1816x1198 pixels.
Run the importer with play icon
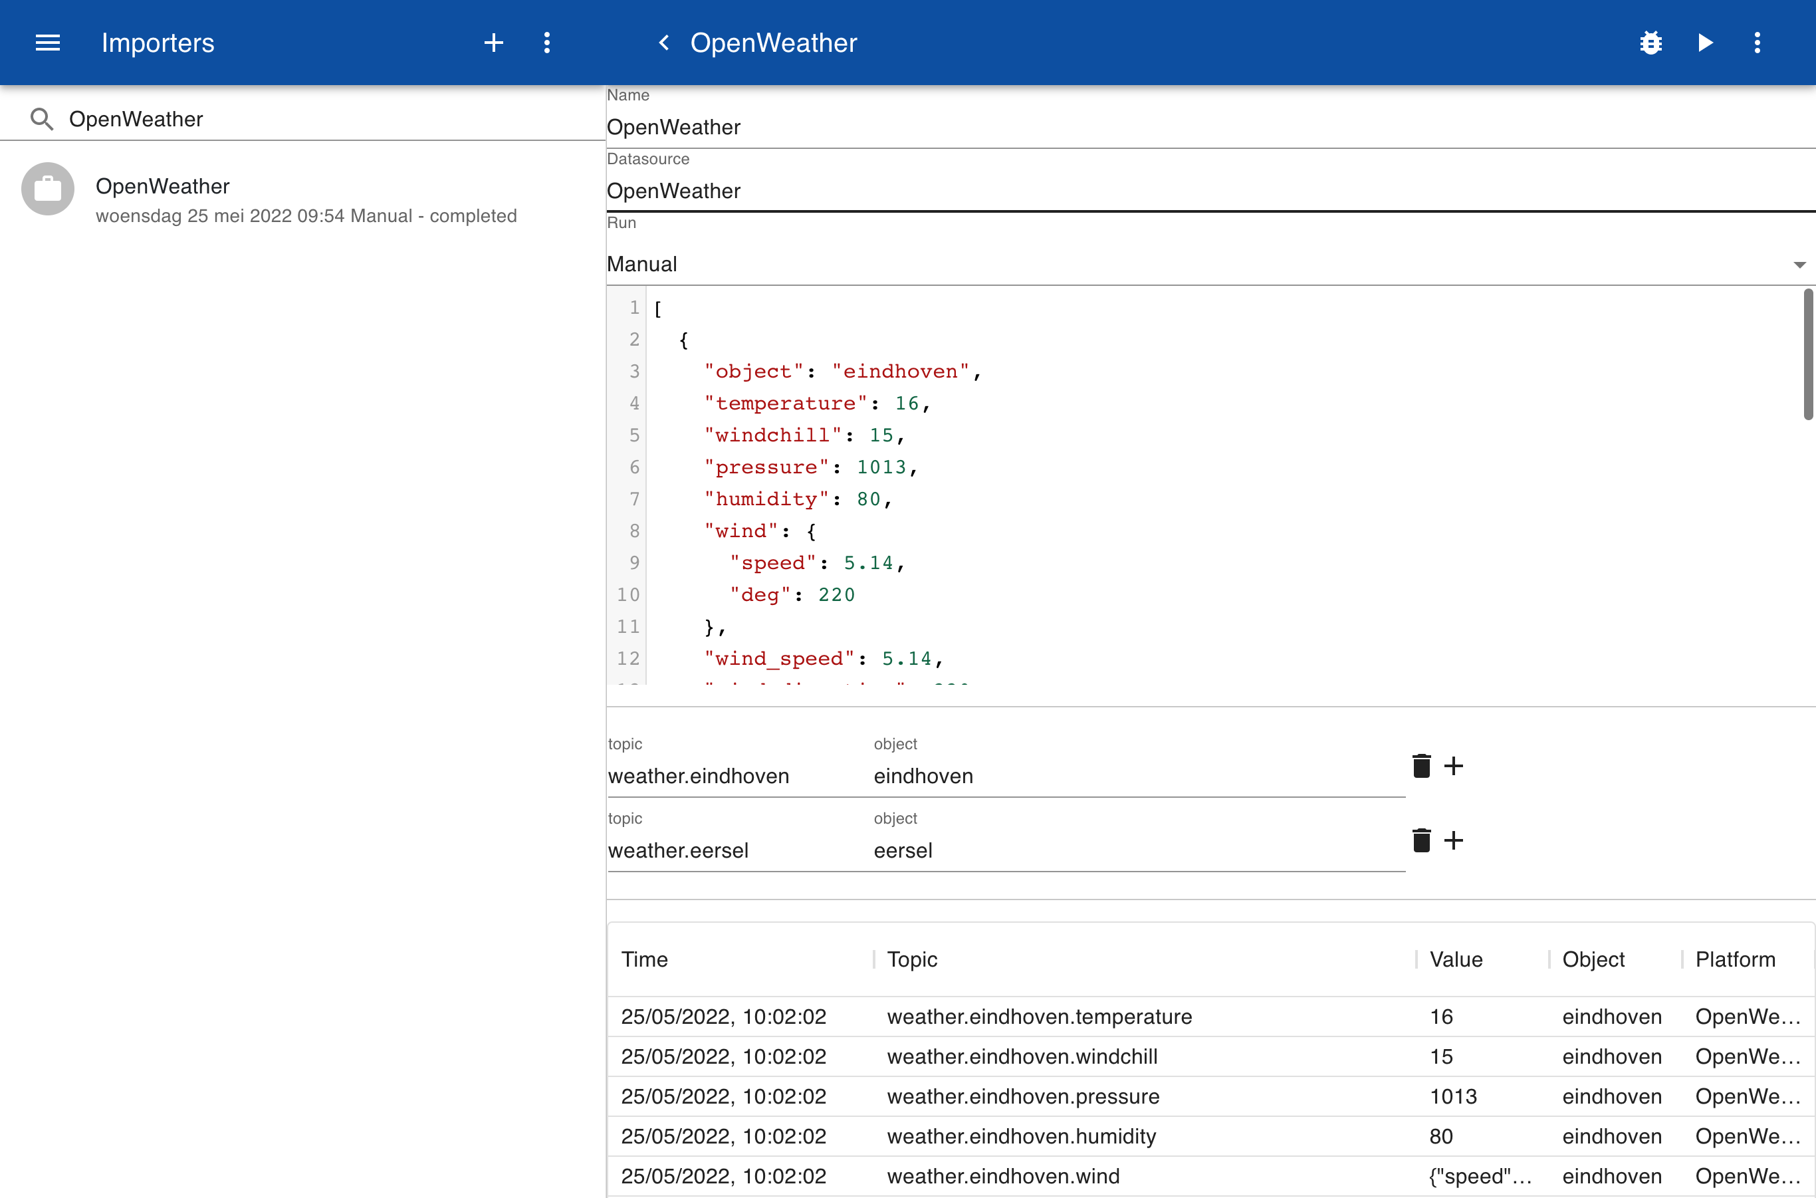coord(1704,43)
